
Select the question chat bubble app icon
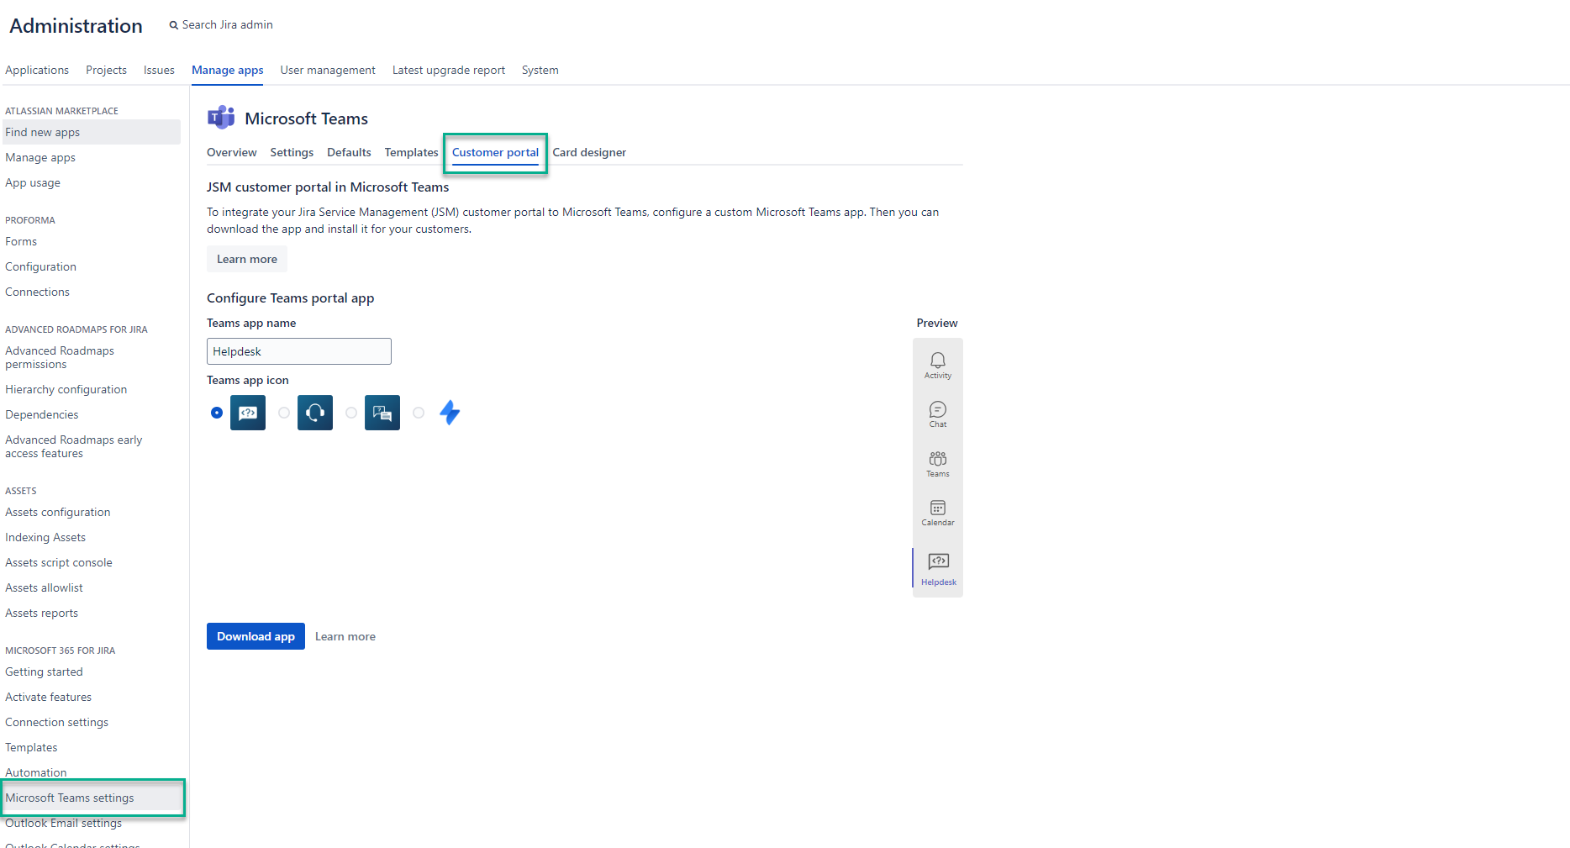point(248,413)
